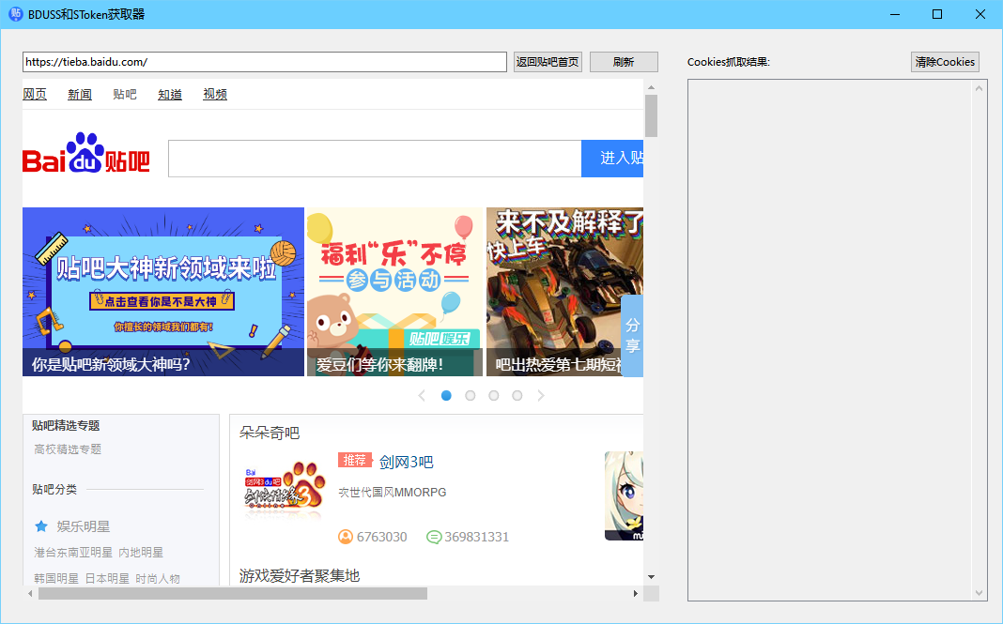
Task: Open the 来不及解释了 race car banner
Action: [564, 292]
